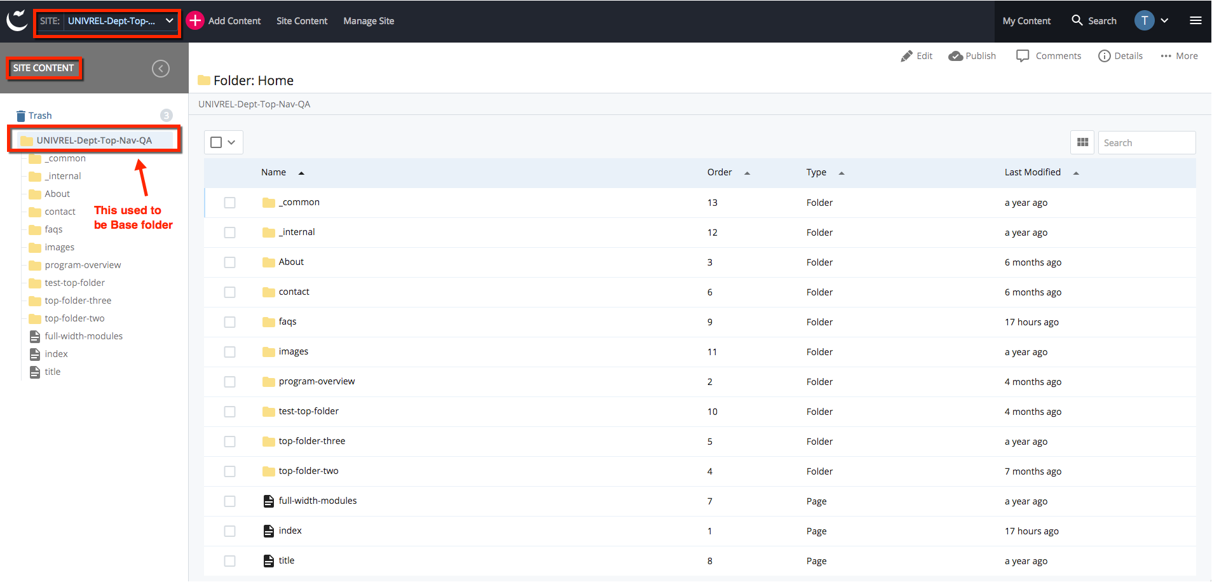Click the UNIVREL-Dept-Top-Nav-QA breadcrumb
Image resolution: width=1212 pixels, height=582 pixels.
[x=254, y=104]
